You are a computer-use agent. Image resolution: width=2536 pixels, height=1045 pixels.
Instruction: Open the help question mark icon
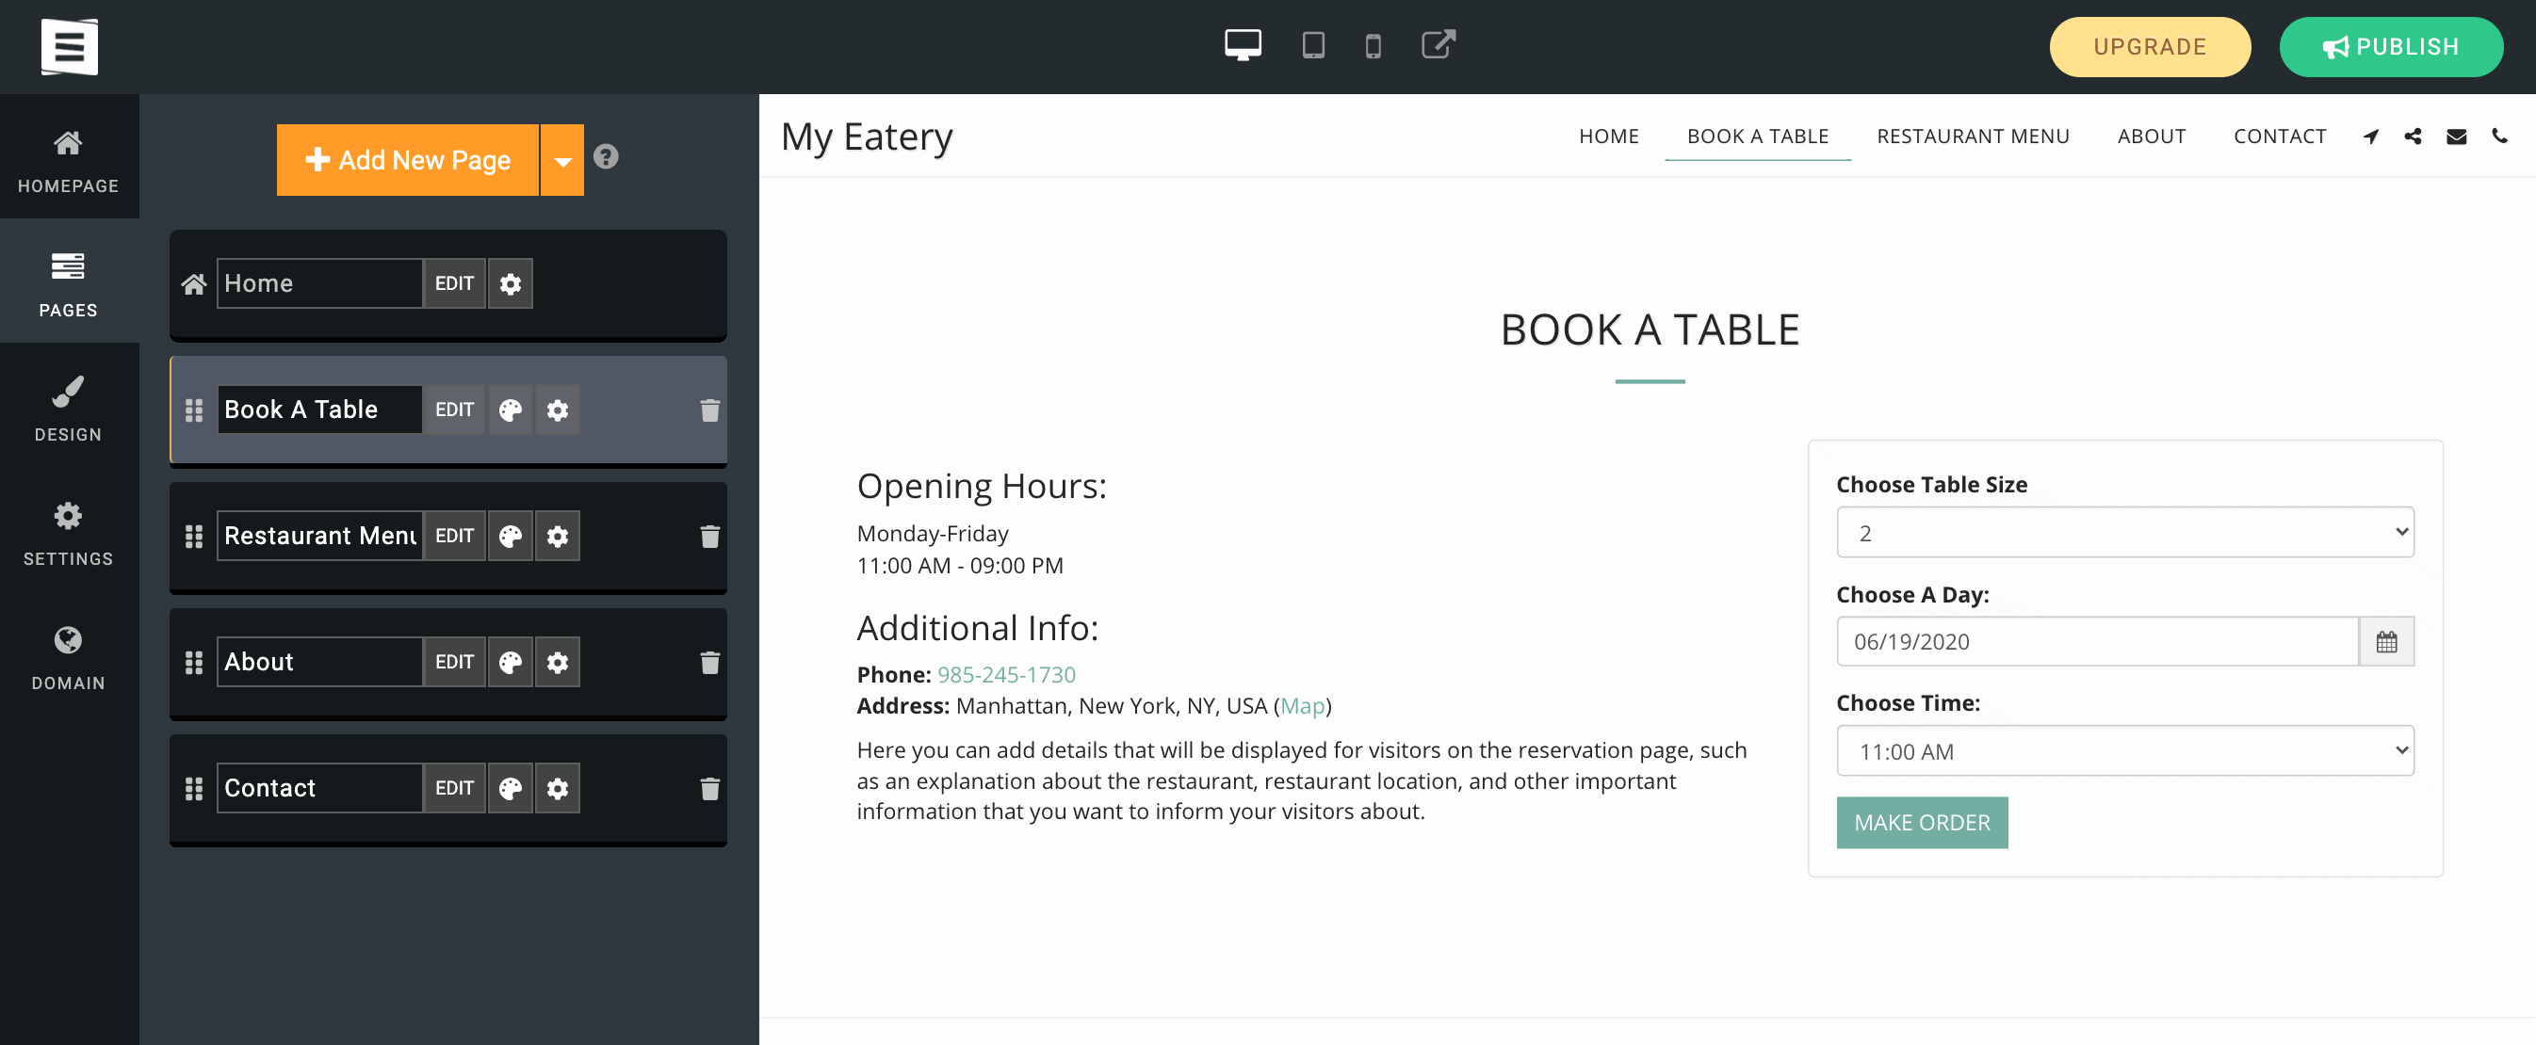pyautogui.click(x=606, y=156)
